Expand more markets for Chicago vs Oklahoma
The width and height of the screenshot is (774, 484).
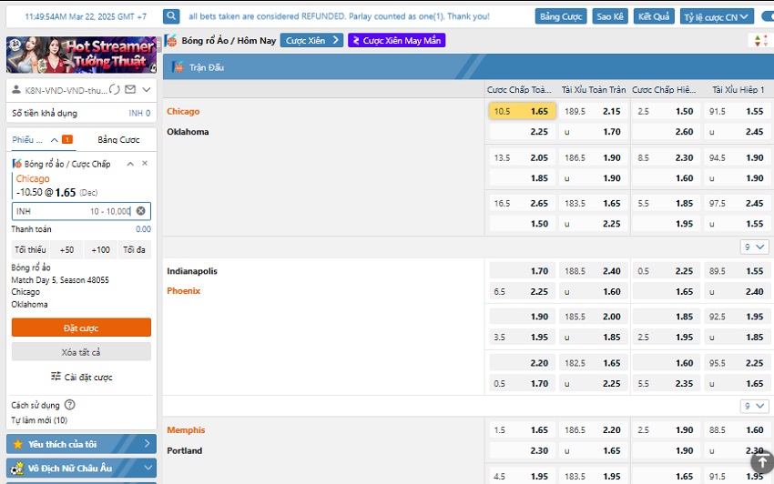[754, 247]
